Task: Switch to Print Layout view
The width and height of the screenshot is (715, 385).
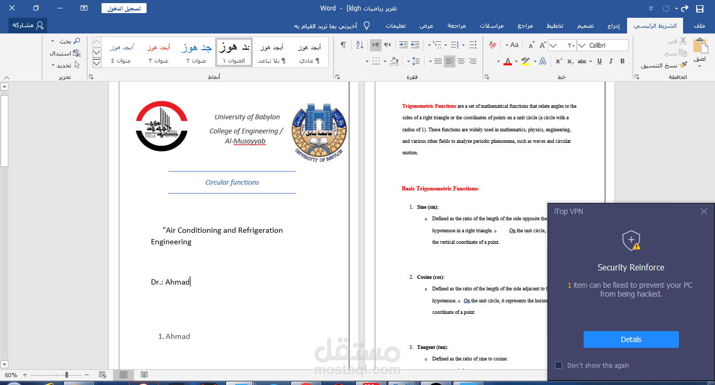Action: (x=123, y=375)
